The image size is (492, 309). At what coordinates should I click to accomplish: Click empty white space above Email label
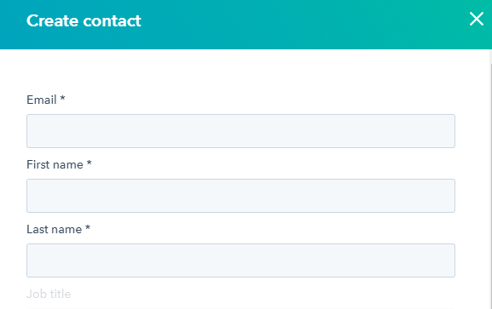tap(240, 72)
